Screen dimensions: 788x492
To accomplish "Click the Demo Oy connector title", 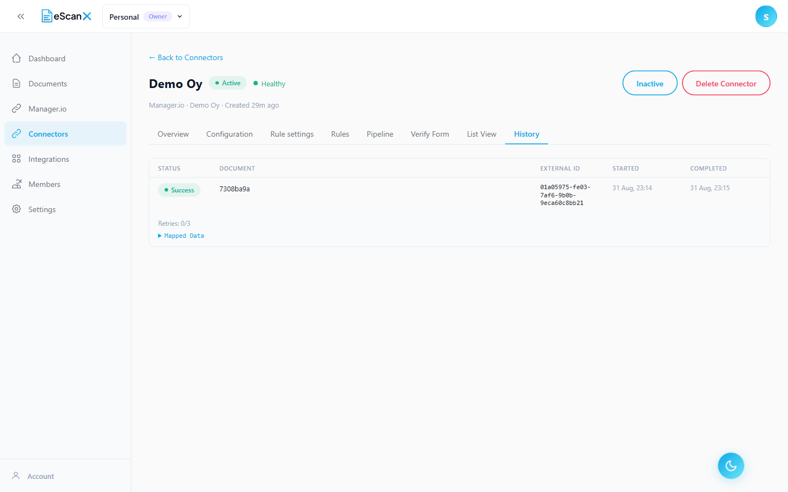I will [176, 84].
